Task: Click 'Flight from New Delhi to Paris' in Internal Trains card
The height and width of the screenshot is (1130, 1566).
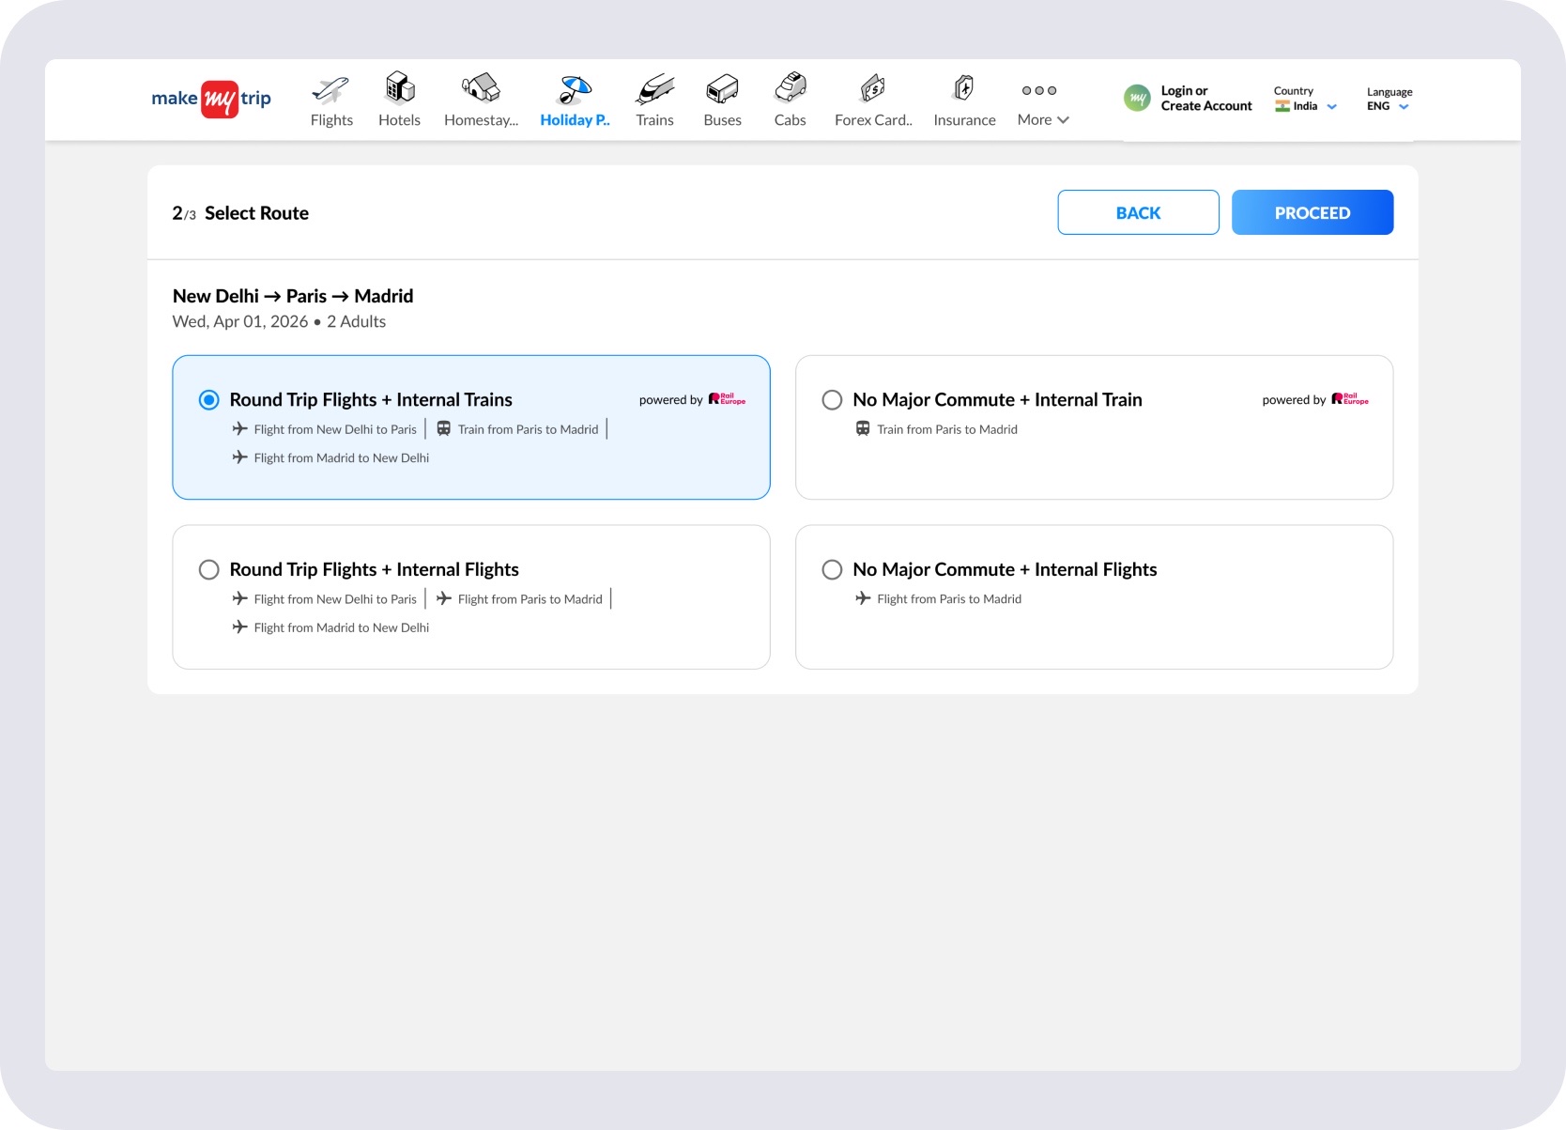Action: 335,429
